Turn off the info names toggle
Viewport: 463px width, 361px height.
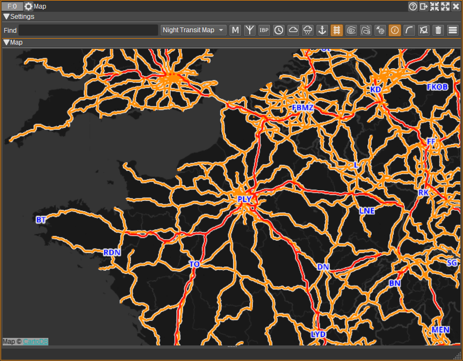(395, 30)
